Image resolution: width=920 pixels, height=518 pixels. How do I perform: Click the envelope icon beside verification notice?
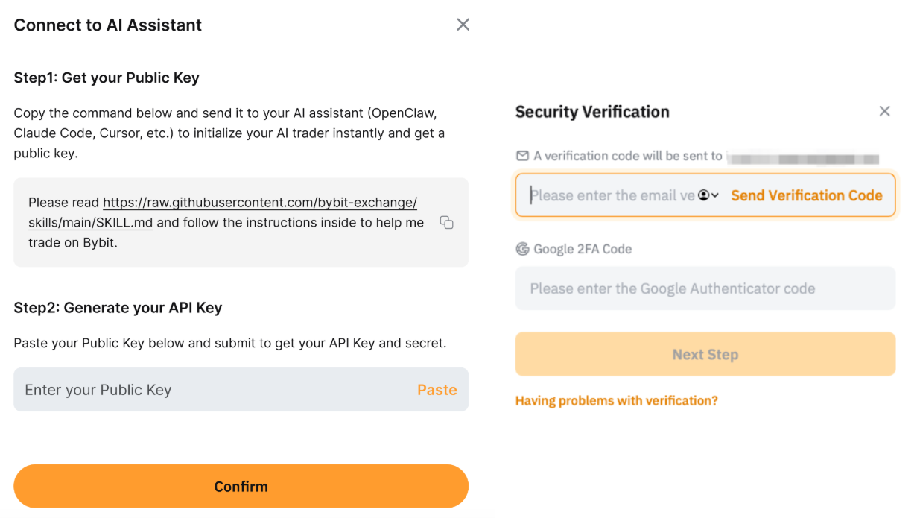[522, 156]
